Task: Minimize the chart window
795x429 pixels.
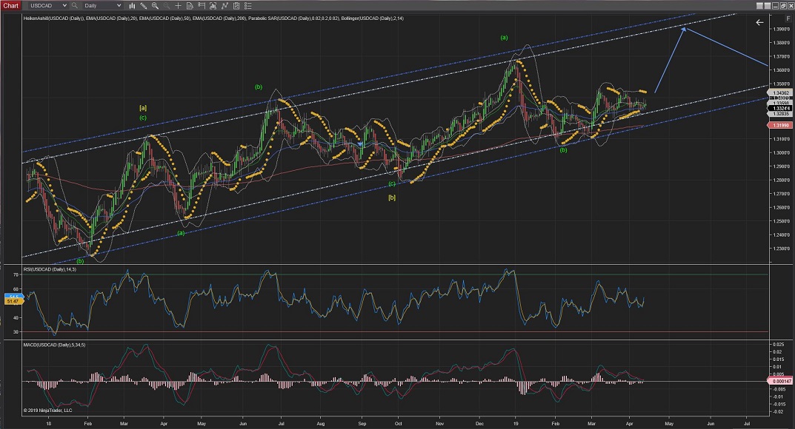Action: (x=775, y=6)
